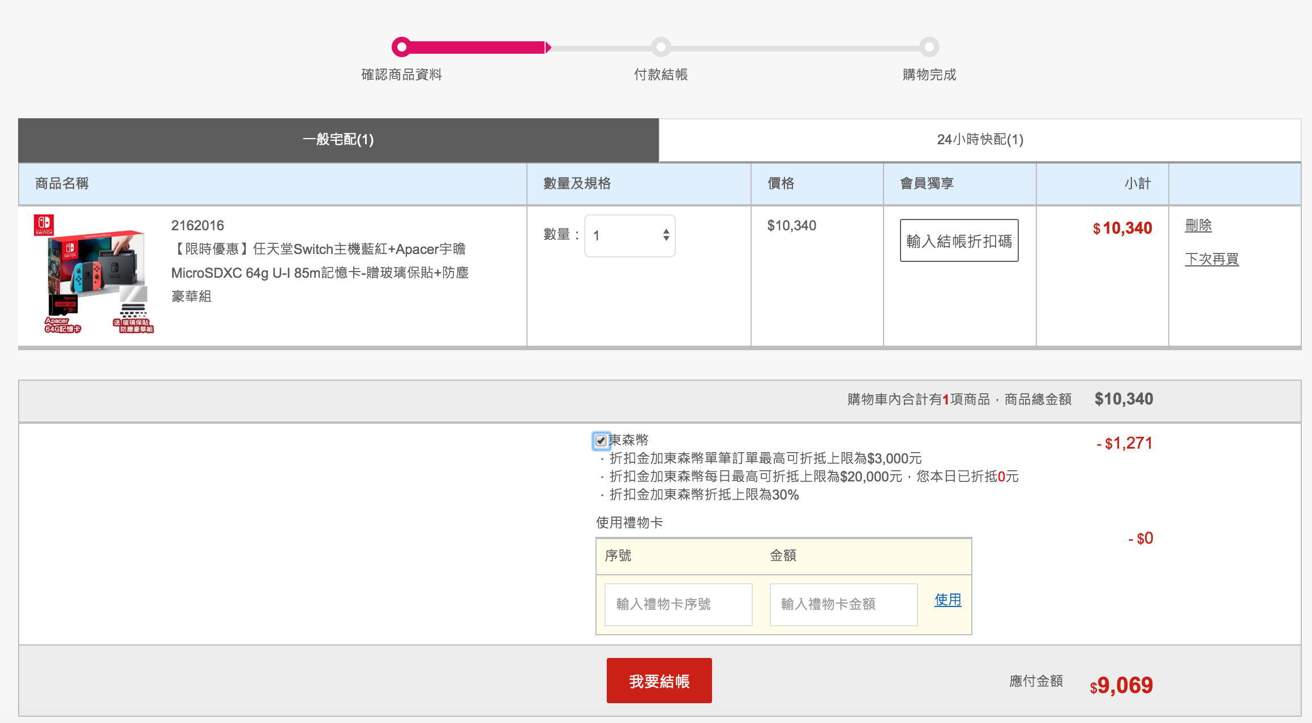Click the 金額 gift card column header
The width and height of the screenshot is (1312, 723).
click(x=783, y=556)
